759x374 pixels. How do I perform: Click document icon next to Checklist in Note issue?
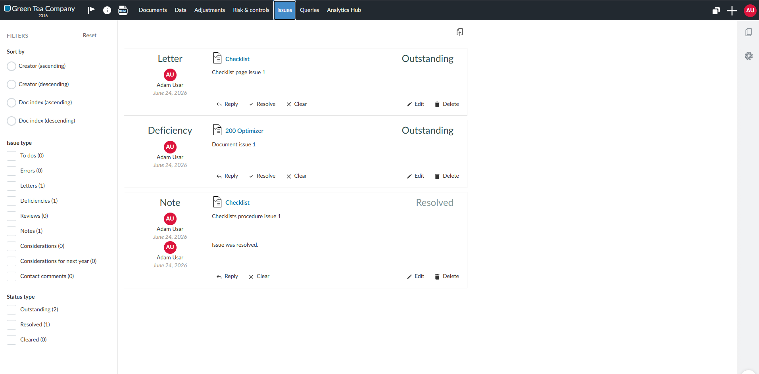point(217,202)
